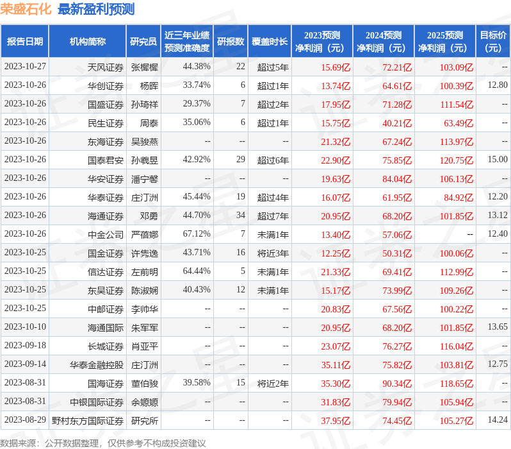
Task: Click researcher name 潘宁馨
Action: pos(144,179)
